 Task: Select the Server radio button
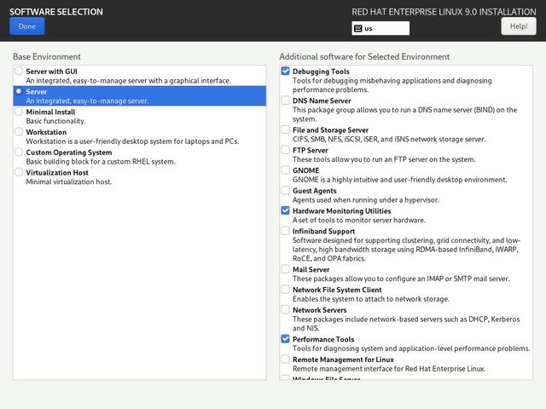(x=19, y=91)
